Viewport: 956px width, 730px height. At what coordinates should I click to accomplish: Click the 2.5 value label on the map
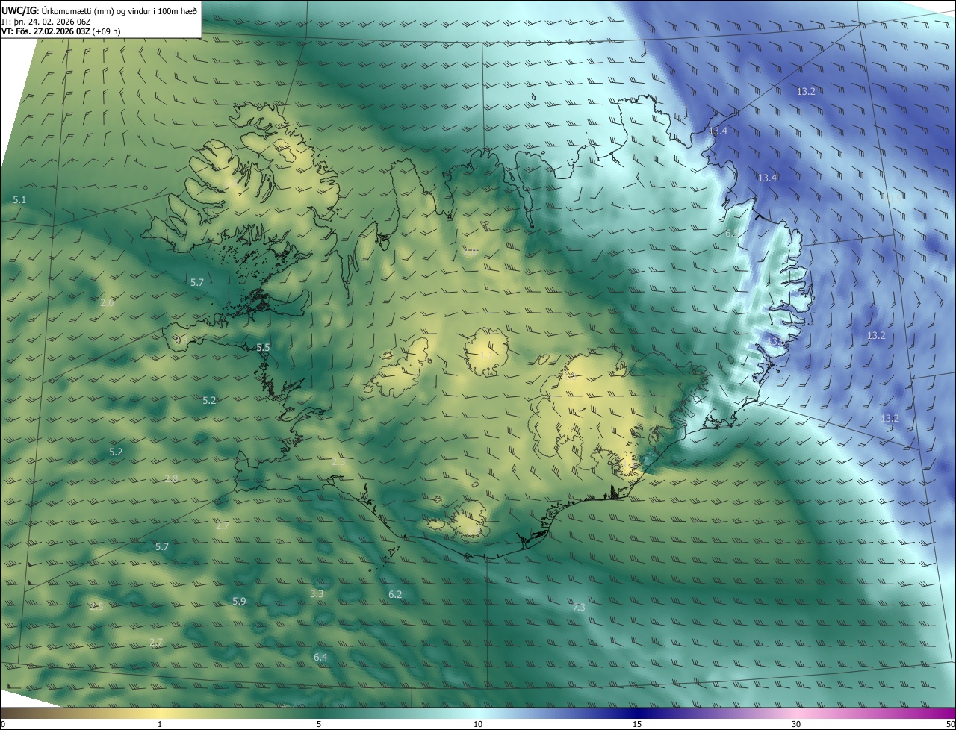[96, 607]
